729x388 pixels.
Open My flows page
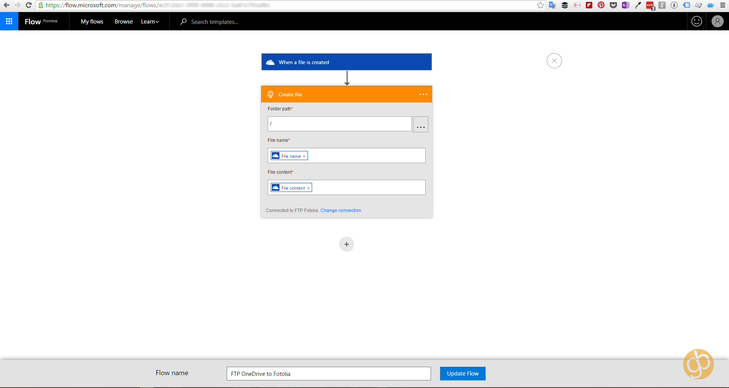pos(92,22)
